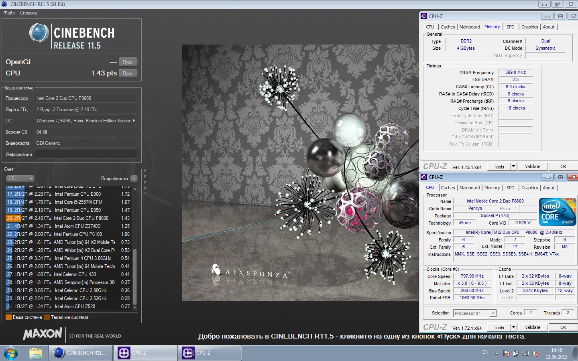Viewport: 578px width, 361px height.
Task: Click OK in upper CPU-Z window
Action: [x=563, y=166]
